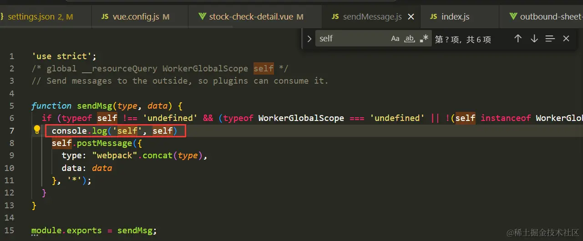Screen dimensions: 583x241
Task: Click the "webpack" string on line 9
Action: (x=115, y=156)
